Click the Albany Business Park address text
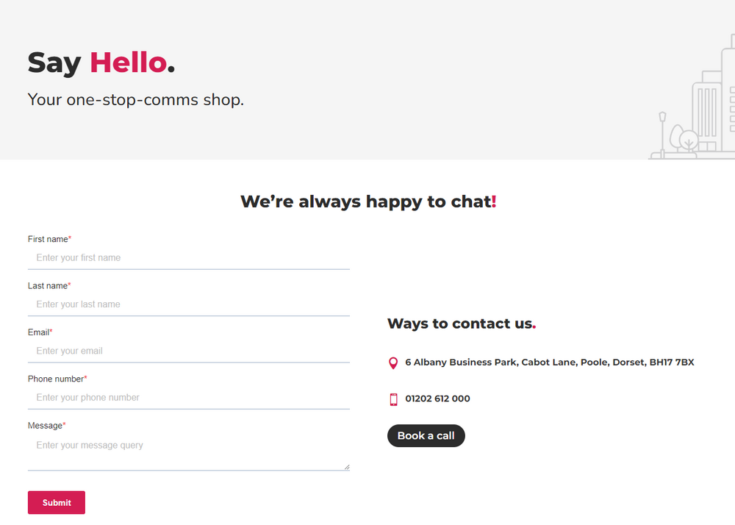The image size is (735, 525). 549,362
